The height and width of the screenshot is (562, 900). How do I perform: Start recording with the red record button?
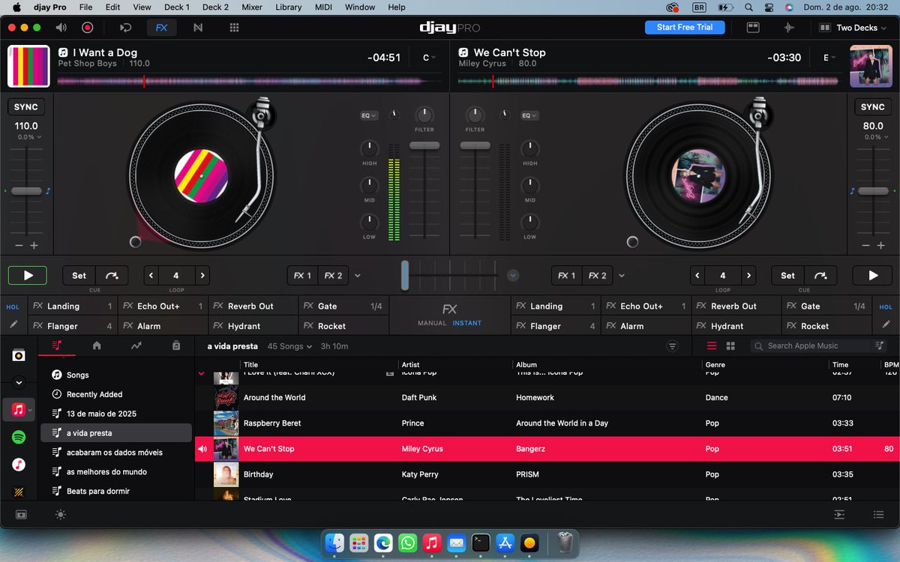point(88,28)
